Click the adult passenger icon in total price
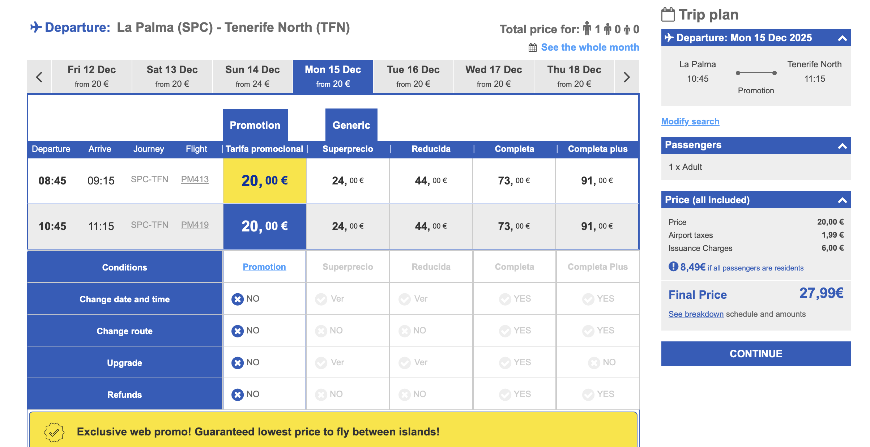Viewport: 870px width, 447px height. pos(587,29)
